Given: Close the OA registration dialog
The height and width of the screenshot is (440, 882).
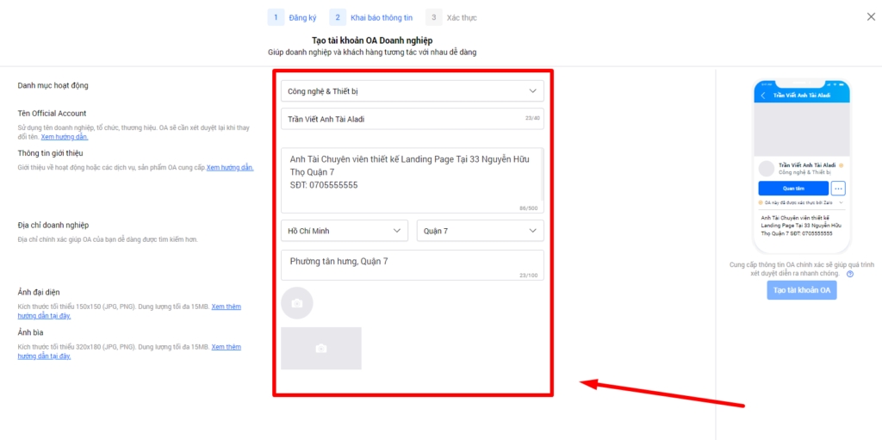Looking at the screenshot, I should (868, 16).
